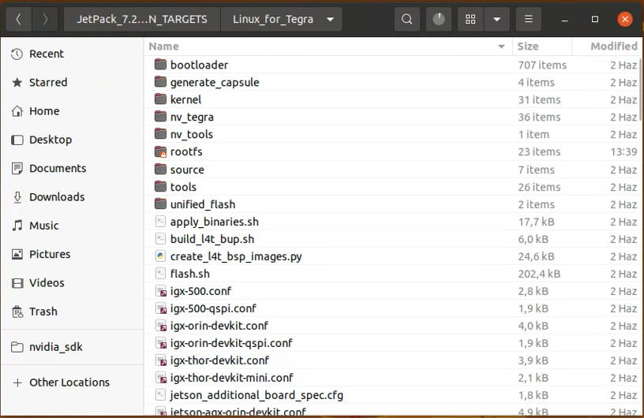Navigate to the JetPack_7.2...N_TARGETS path segment
This screenshot has width=644, height=418.
pos(142,19)
